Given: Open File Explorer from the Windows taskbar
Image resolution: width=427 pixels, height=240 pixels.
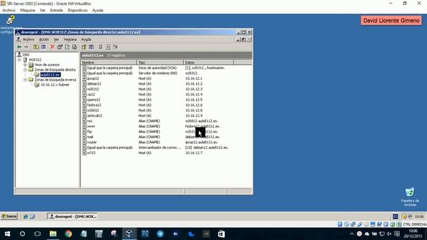Looking at the screenshot, I should (x=53, y=234).
